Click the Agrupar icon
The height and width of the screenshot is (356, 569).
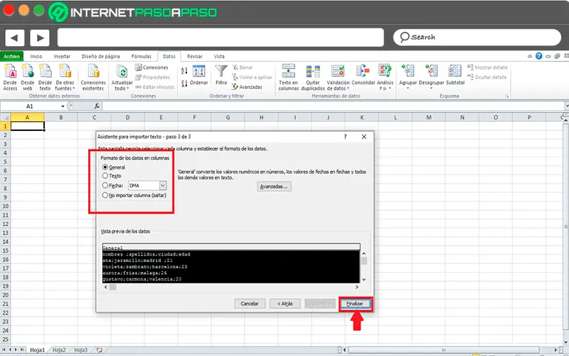[x=408, y=77]
